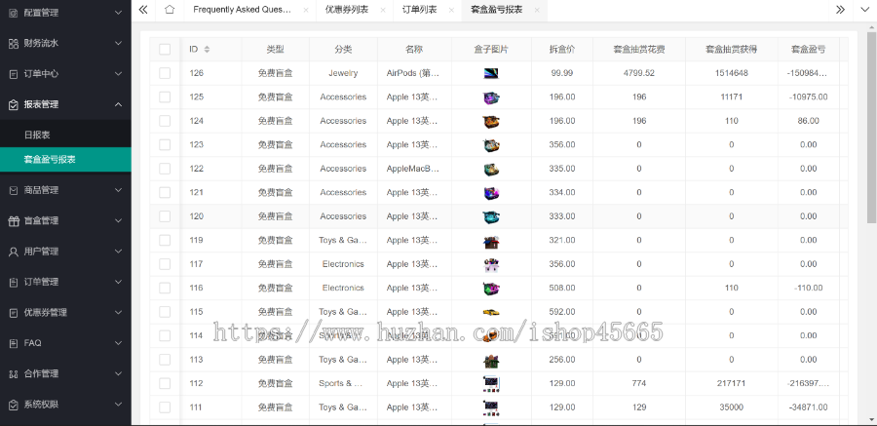Collapse the 报表管理 menu chevron
This screenshot has height=426, width=877.
[118, 104]
